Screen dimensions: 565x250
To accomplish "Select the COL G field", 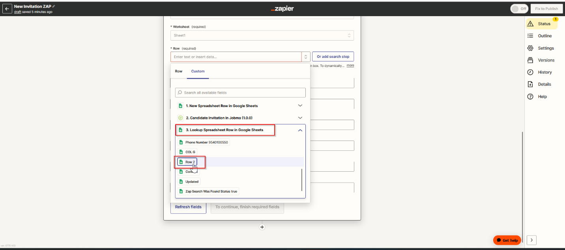I will click(x=187, y=152).
